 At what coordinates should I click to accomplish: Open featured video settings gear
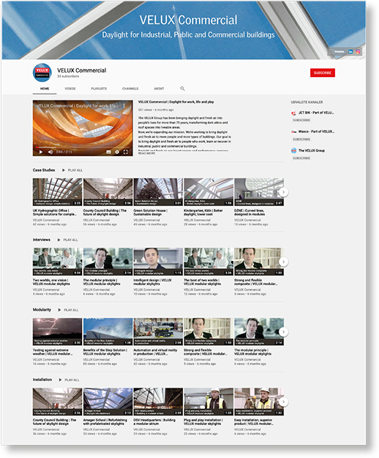coord(117,152)
